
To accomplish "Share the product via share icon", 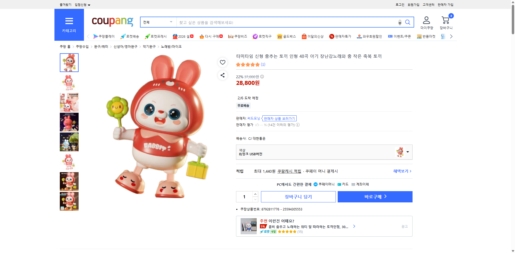I will [222, 75].
